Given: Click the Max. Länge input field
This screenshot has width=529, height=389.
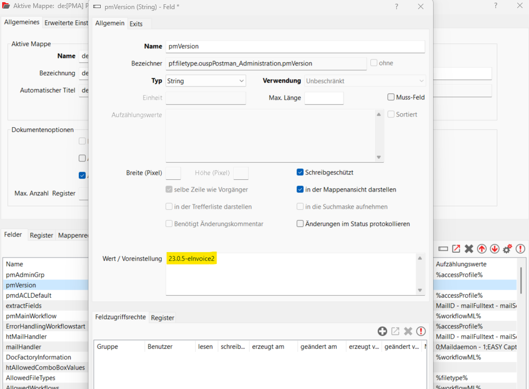Looking at the screenshot, I should coord(324,98).
